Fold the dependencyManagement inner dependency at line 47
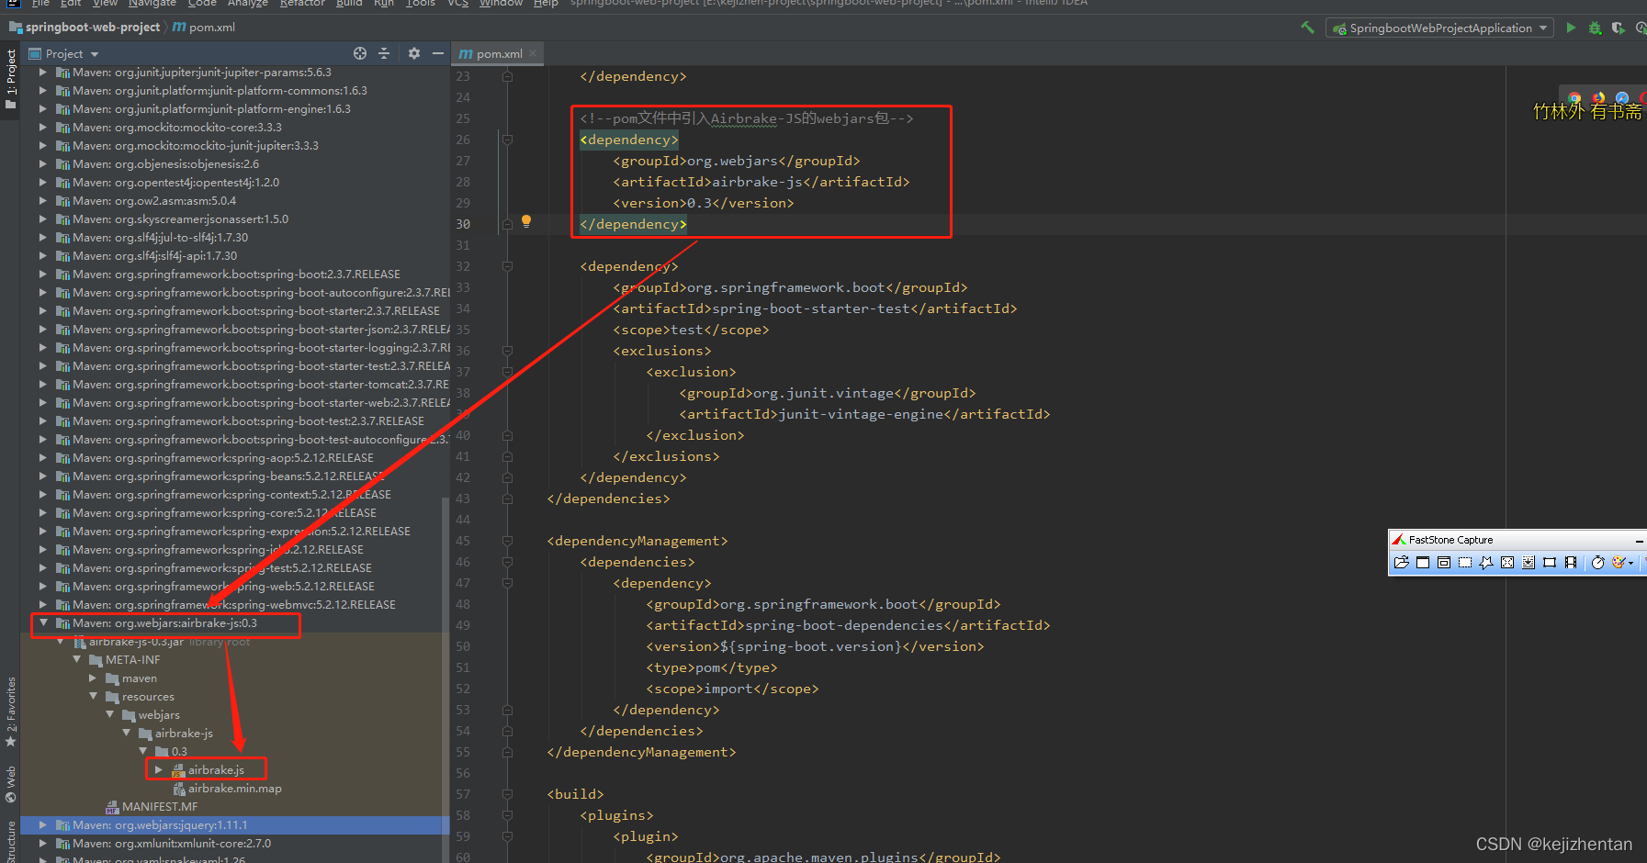1647x863 pixels. coord(507,583)
